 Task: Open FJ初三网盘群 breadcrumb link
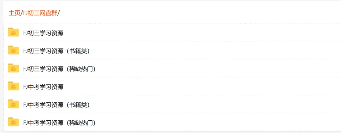[x=40, y=13]
